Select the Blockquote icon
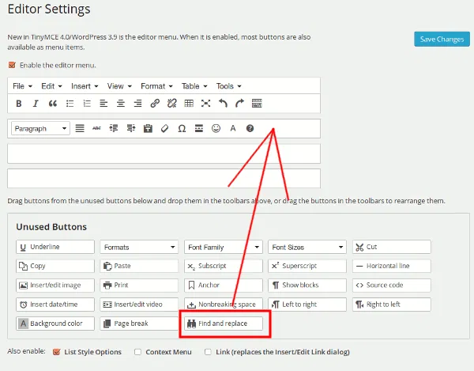 [53, 104]
